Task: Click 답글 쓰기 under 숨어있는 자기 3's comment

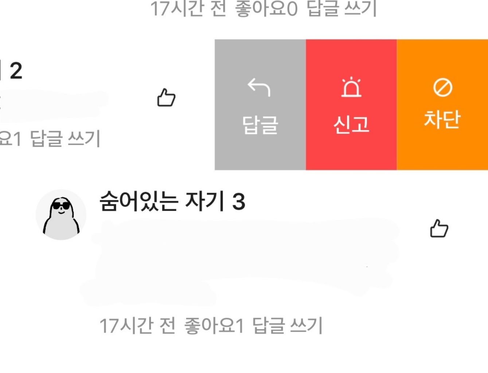Action: [x=288, y=325]
